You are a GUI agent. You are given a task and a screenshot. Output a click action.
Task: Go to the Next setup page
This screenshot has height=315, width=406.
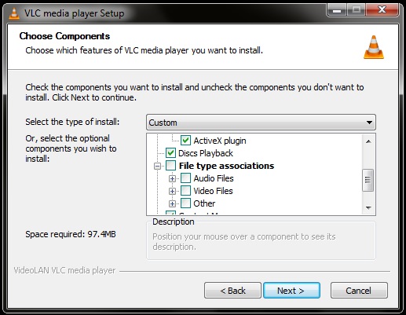[291, 291]
